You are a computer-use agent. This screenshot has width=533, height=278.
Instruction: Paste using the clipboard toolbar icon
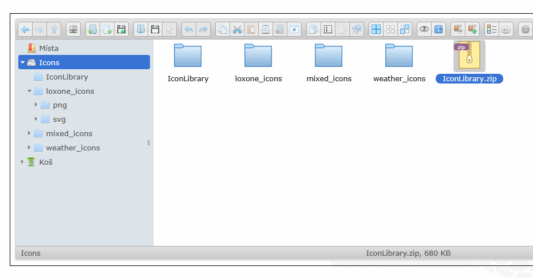251,30
